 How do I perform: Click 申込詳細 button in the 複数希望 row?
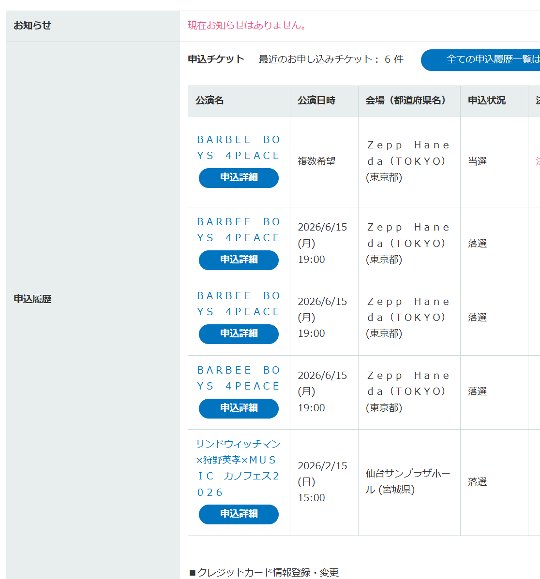click(x=239, y=178)
